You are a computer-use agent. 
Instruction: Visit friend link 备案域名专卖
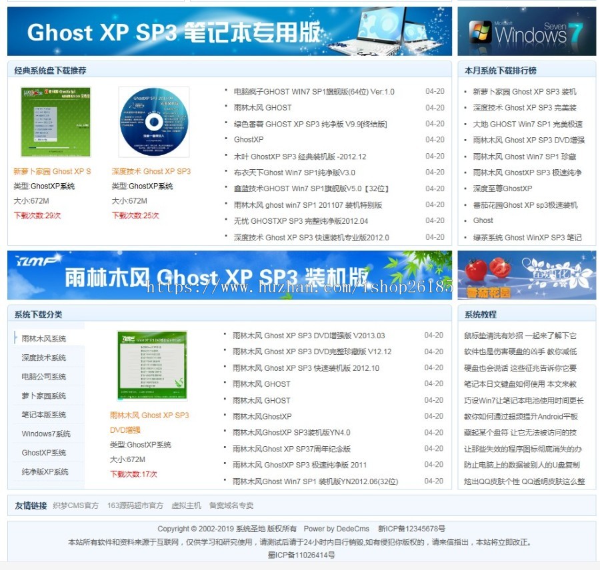pos(231,505)
